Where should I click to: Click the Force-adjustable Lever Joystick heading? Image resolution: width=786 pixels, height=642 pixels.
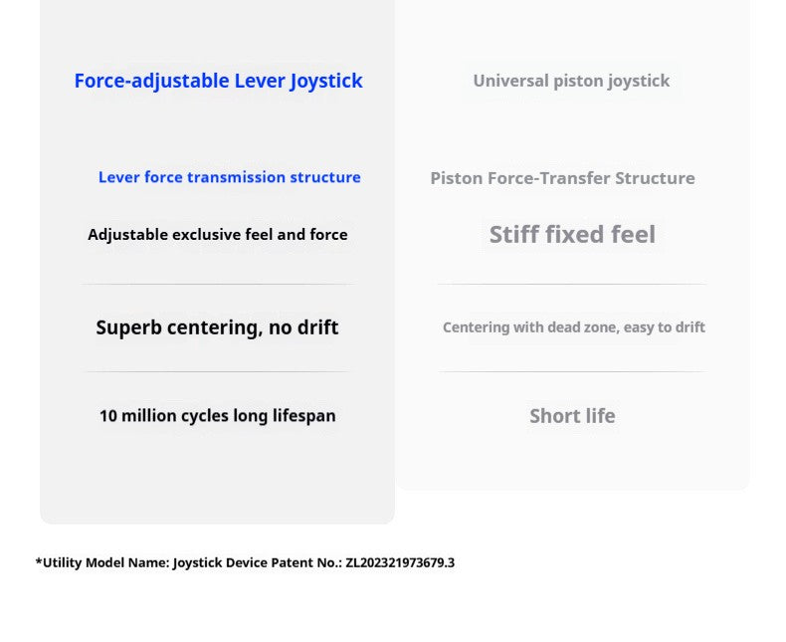pos(218,82)
